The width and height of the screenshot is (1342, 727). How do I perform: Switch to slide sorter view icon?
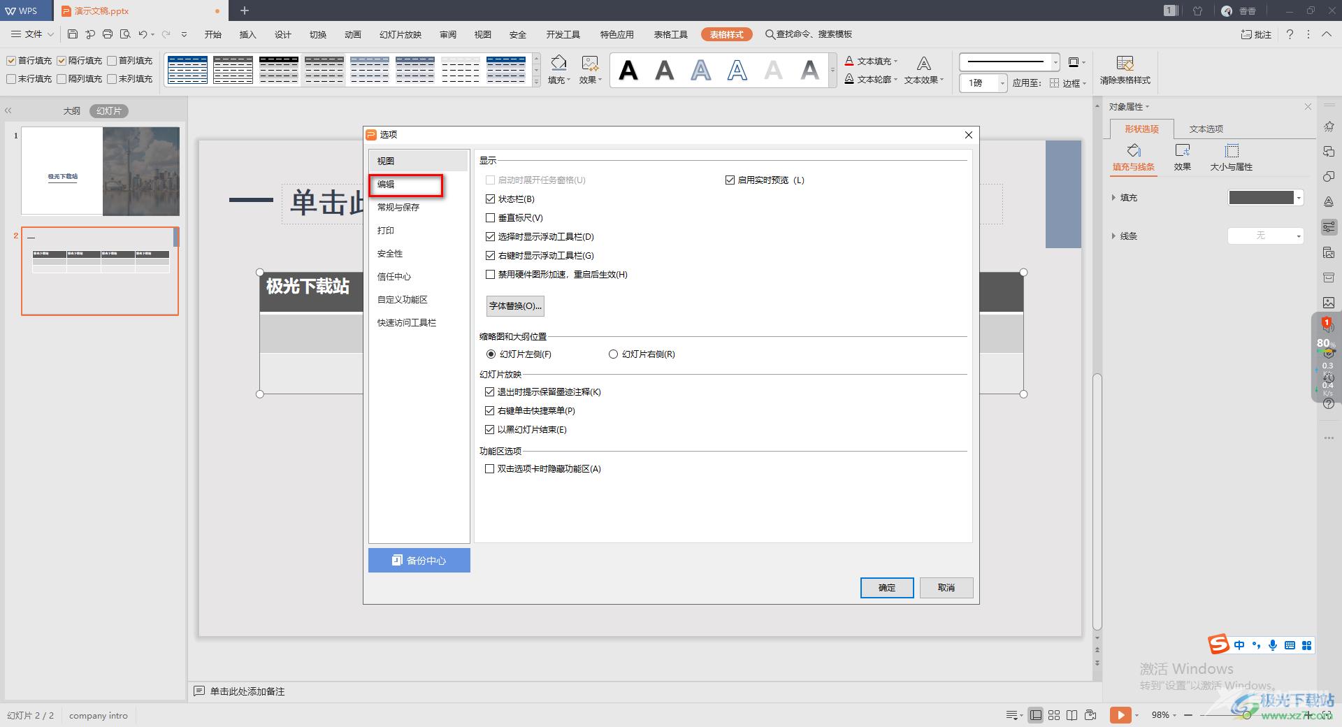tap(1054, 714)
